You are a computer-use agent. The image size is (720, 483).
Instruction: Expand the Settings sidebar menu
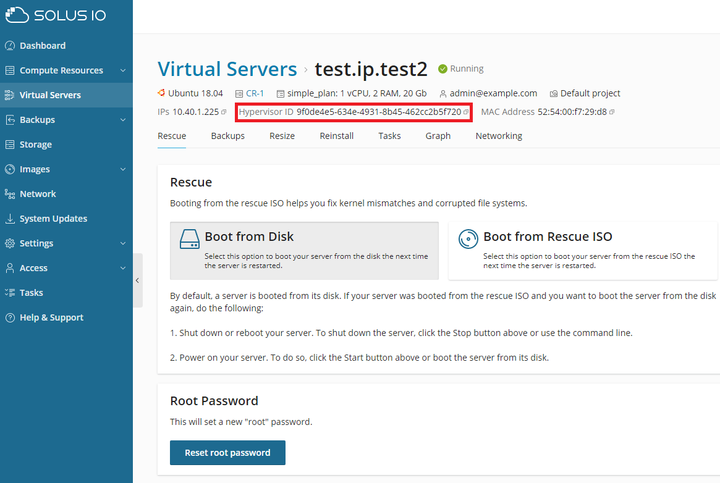(123, 243)
